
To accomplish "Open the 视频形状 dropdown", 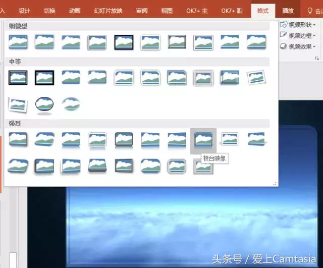I will tap(298, 25).
